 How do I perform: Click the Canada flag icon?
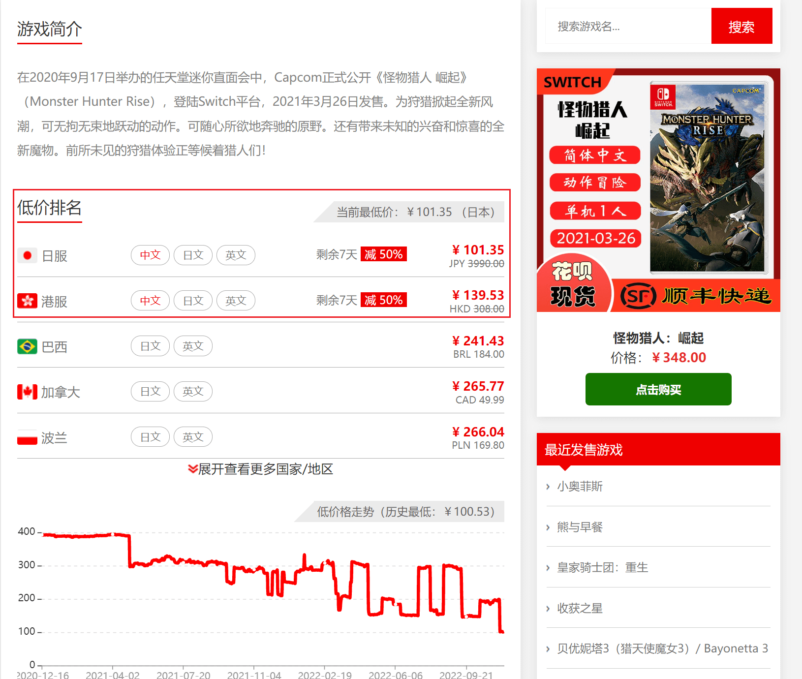27,392
